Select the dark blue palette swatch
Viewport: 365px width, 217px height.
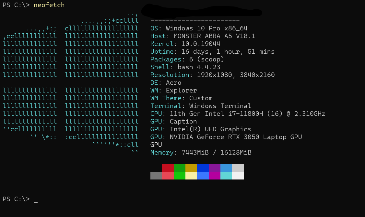203,168
